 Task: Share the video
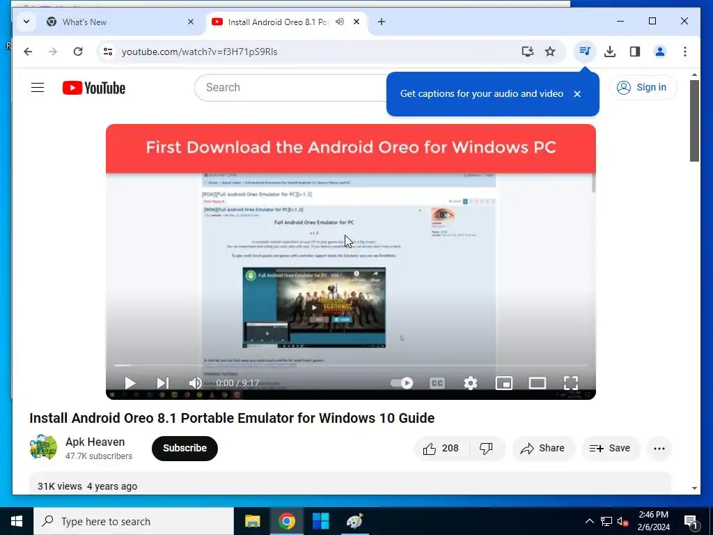(x=543, y=449)
